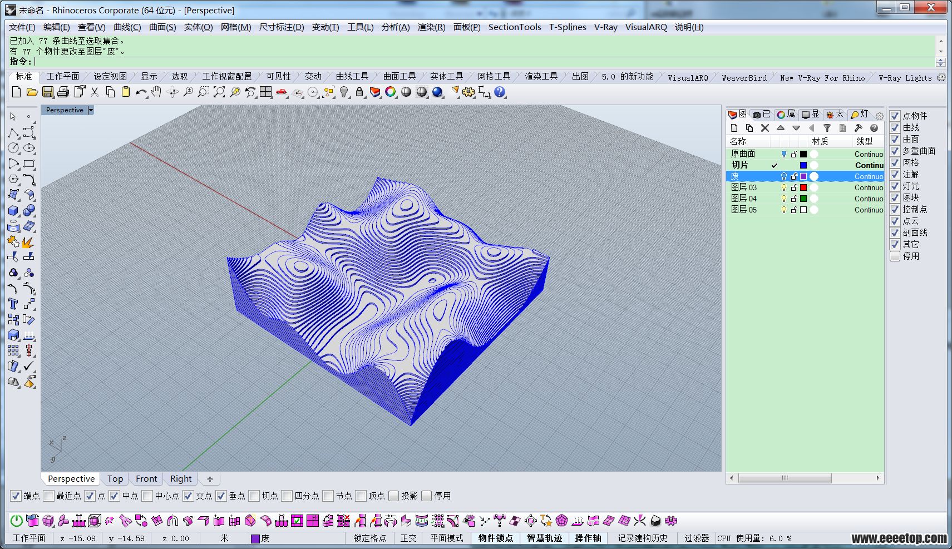Click the light bulb hide objects icon
The height and width of the screenshot is (549, 952).
pos(344,92)
